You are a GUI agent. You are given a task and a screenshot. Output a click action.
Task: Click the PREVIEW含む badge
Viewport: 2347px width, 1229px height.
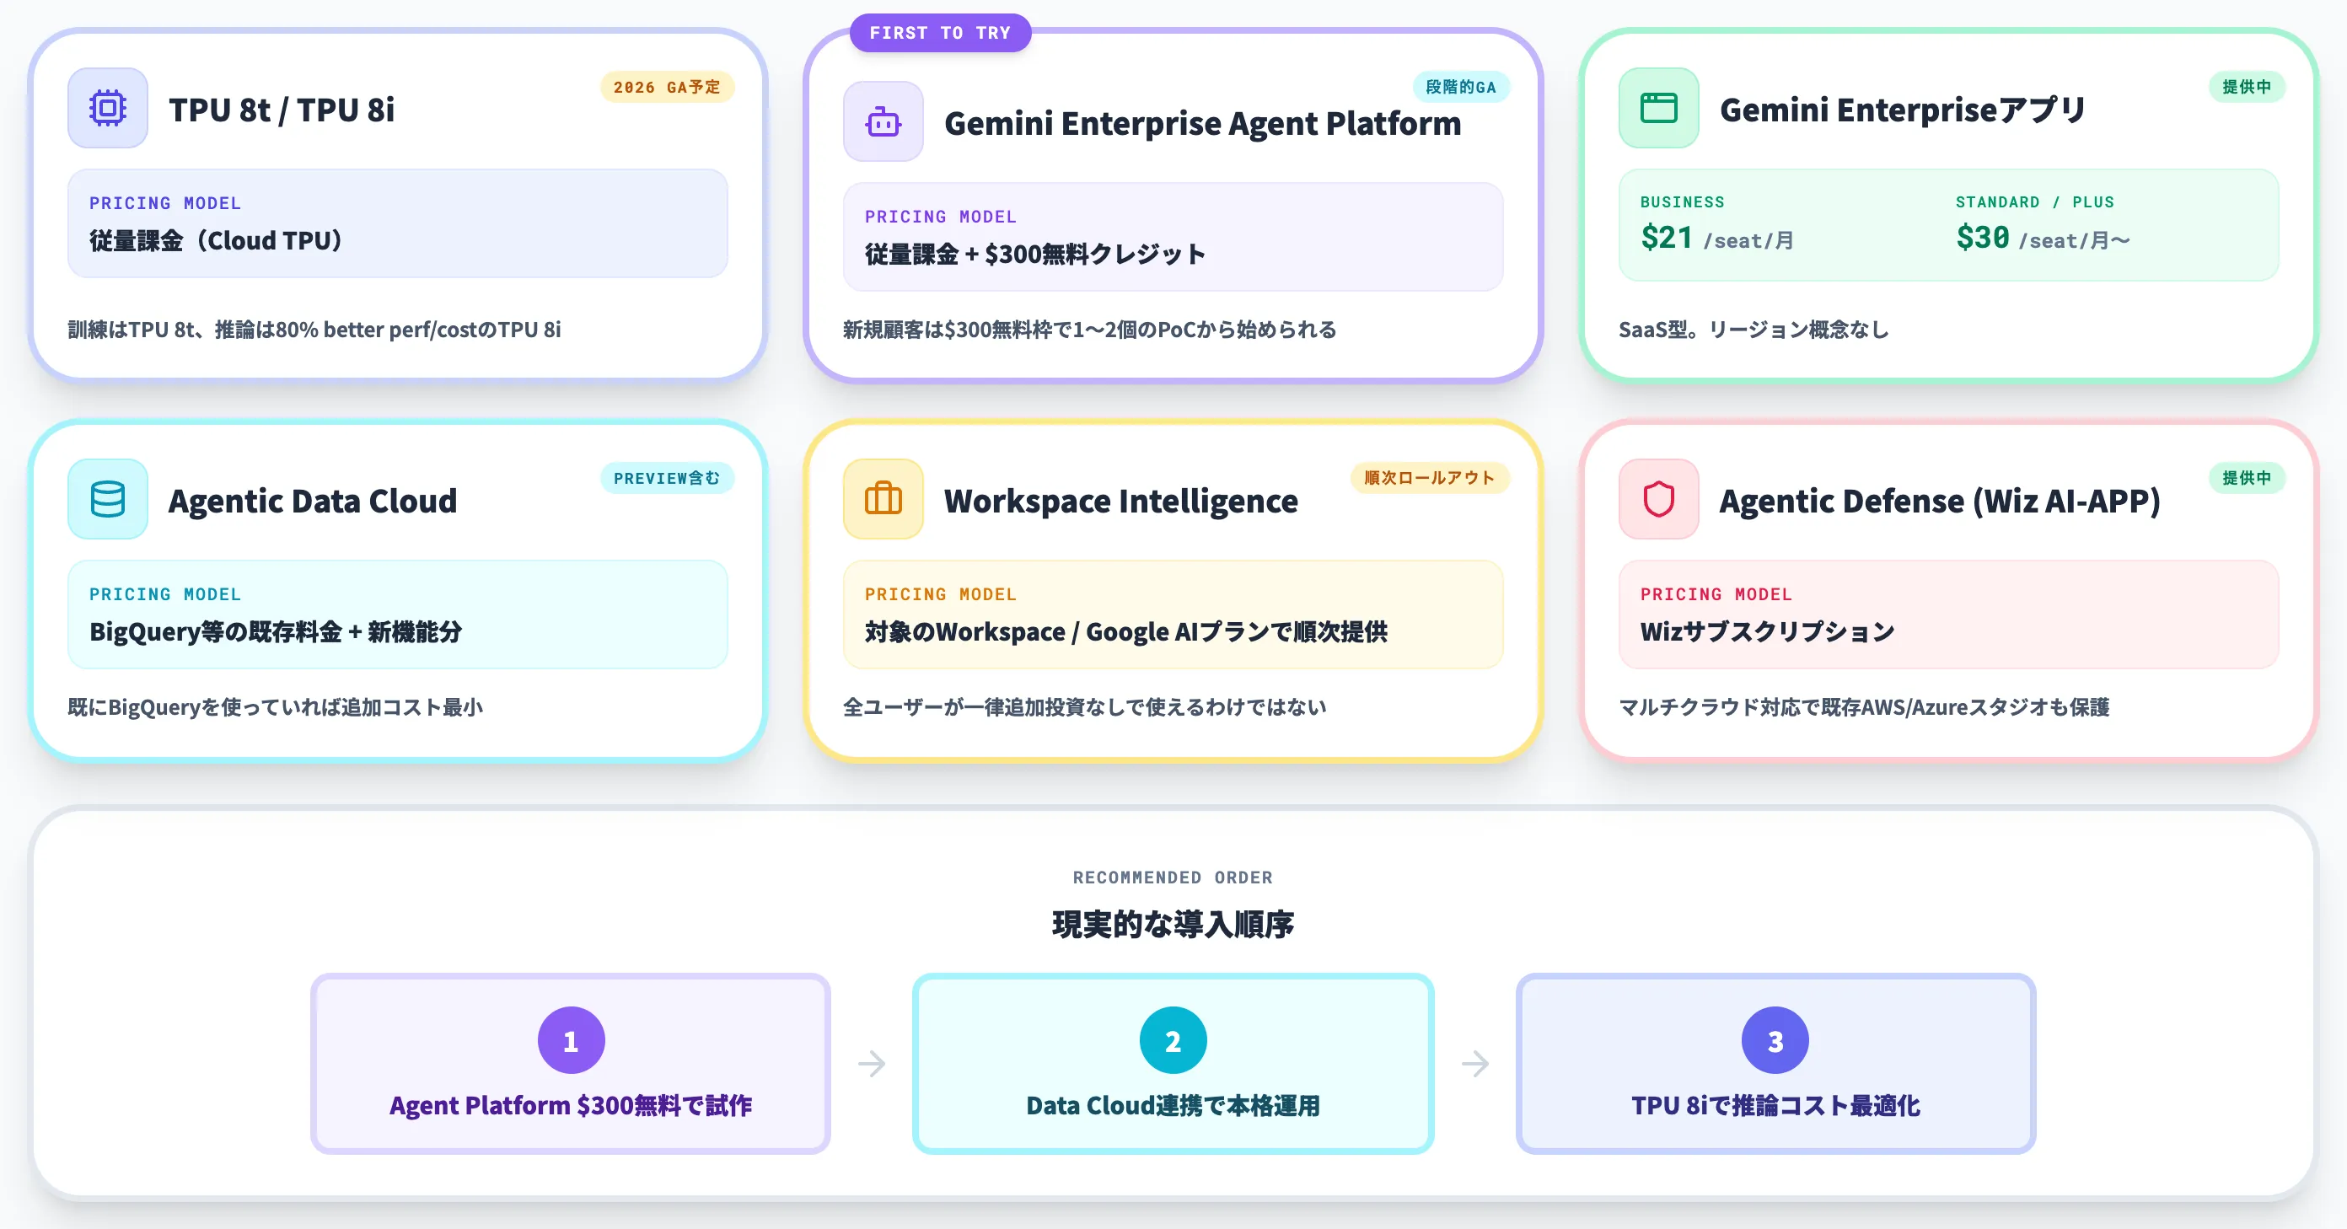[x=668, y=477]
